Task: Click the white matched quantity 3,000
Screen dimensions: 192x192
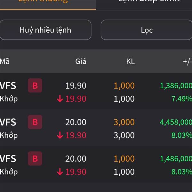Action: click(124, 135)
